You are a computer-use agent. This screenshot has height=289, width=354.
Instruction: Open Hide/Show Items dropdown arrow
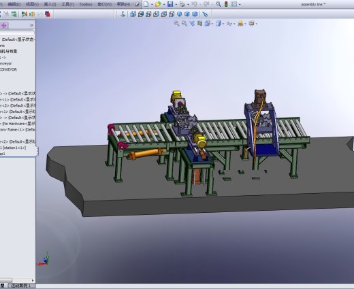(x=234, y=24)
